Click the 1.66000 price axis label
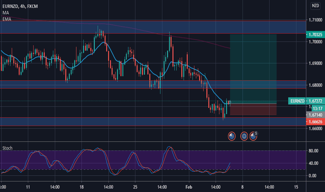Viewport: 325px width, 192px height. (x=316, y=128)
